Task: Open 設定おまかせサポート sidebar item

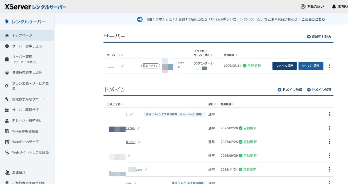Action: tap(27, 99)
